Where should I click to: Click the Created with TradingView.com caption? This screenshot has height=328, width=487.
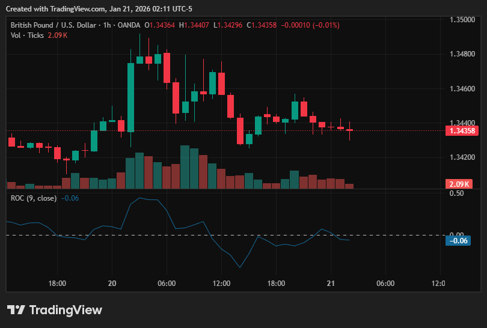click(99, 9)
